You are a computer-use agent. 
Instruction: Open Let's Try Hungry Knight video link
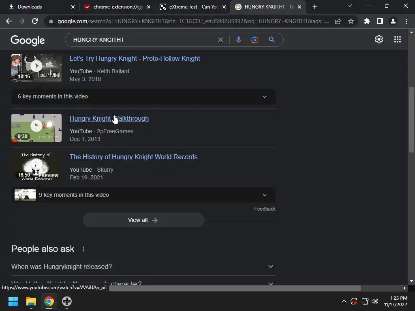(135, 58)
